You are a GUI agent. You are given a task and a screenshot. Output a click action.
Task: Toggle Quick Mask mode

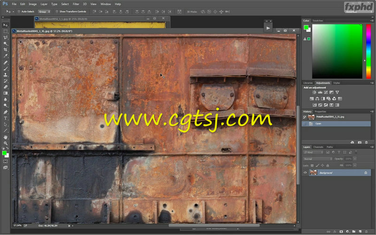(5, 162)
